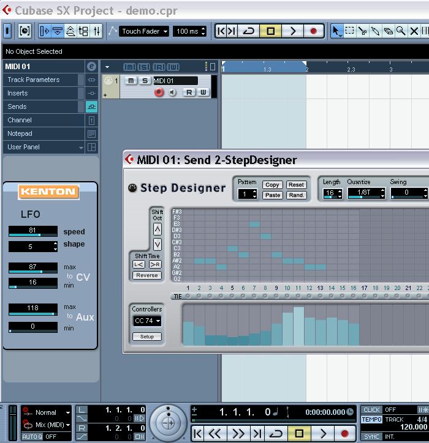The image size is (429, 443).
Task: Mute the MIDI 01 track
Action: pyautogui.click(x=131, y=81)
